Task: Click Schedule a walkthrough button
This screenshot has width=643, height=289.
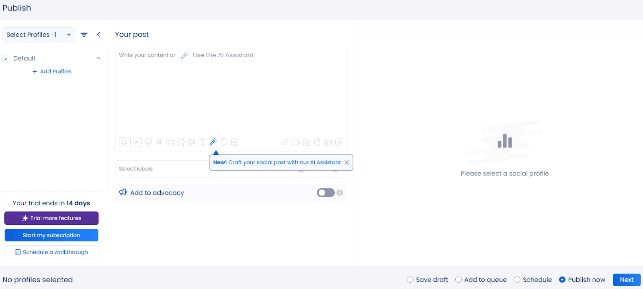Action: [51, 252]
